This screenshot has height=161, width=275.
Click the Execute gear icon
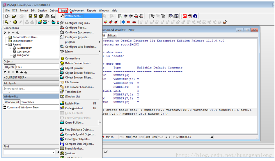15,22
